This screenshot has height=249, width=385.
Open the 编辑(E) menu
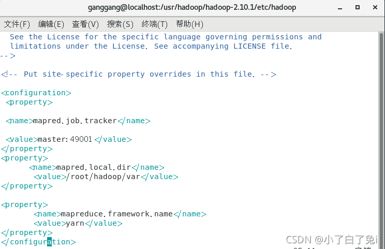[x=51, y=24]
